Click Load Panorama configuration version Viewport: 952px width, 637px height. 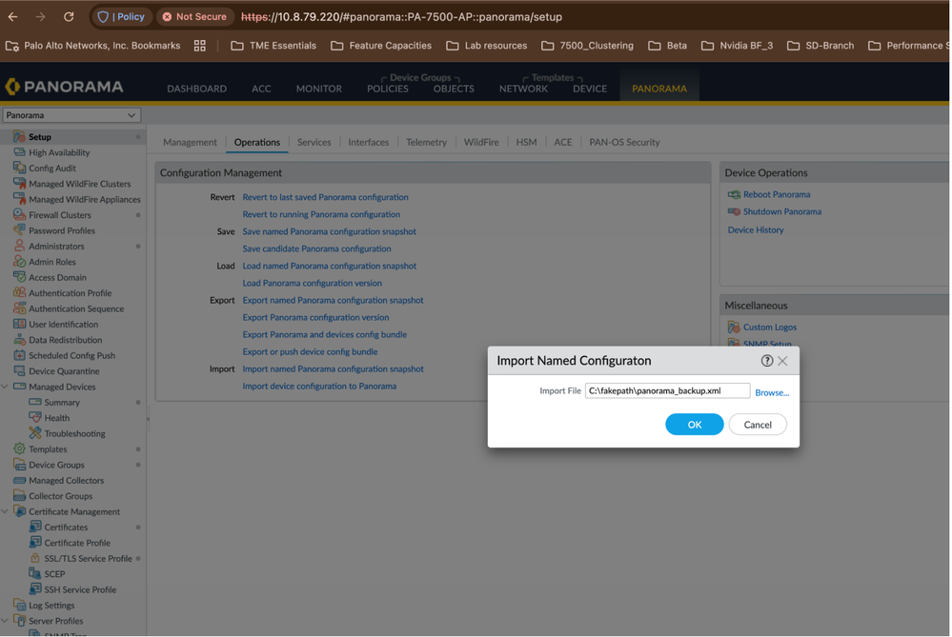point(312,284)
